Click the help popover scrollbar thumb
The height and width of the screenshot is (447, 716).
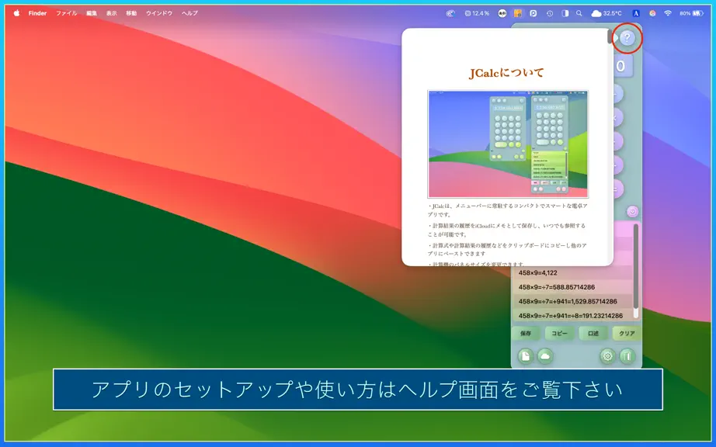pyautogui.click(x=610, y=36)
